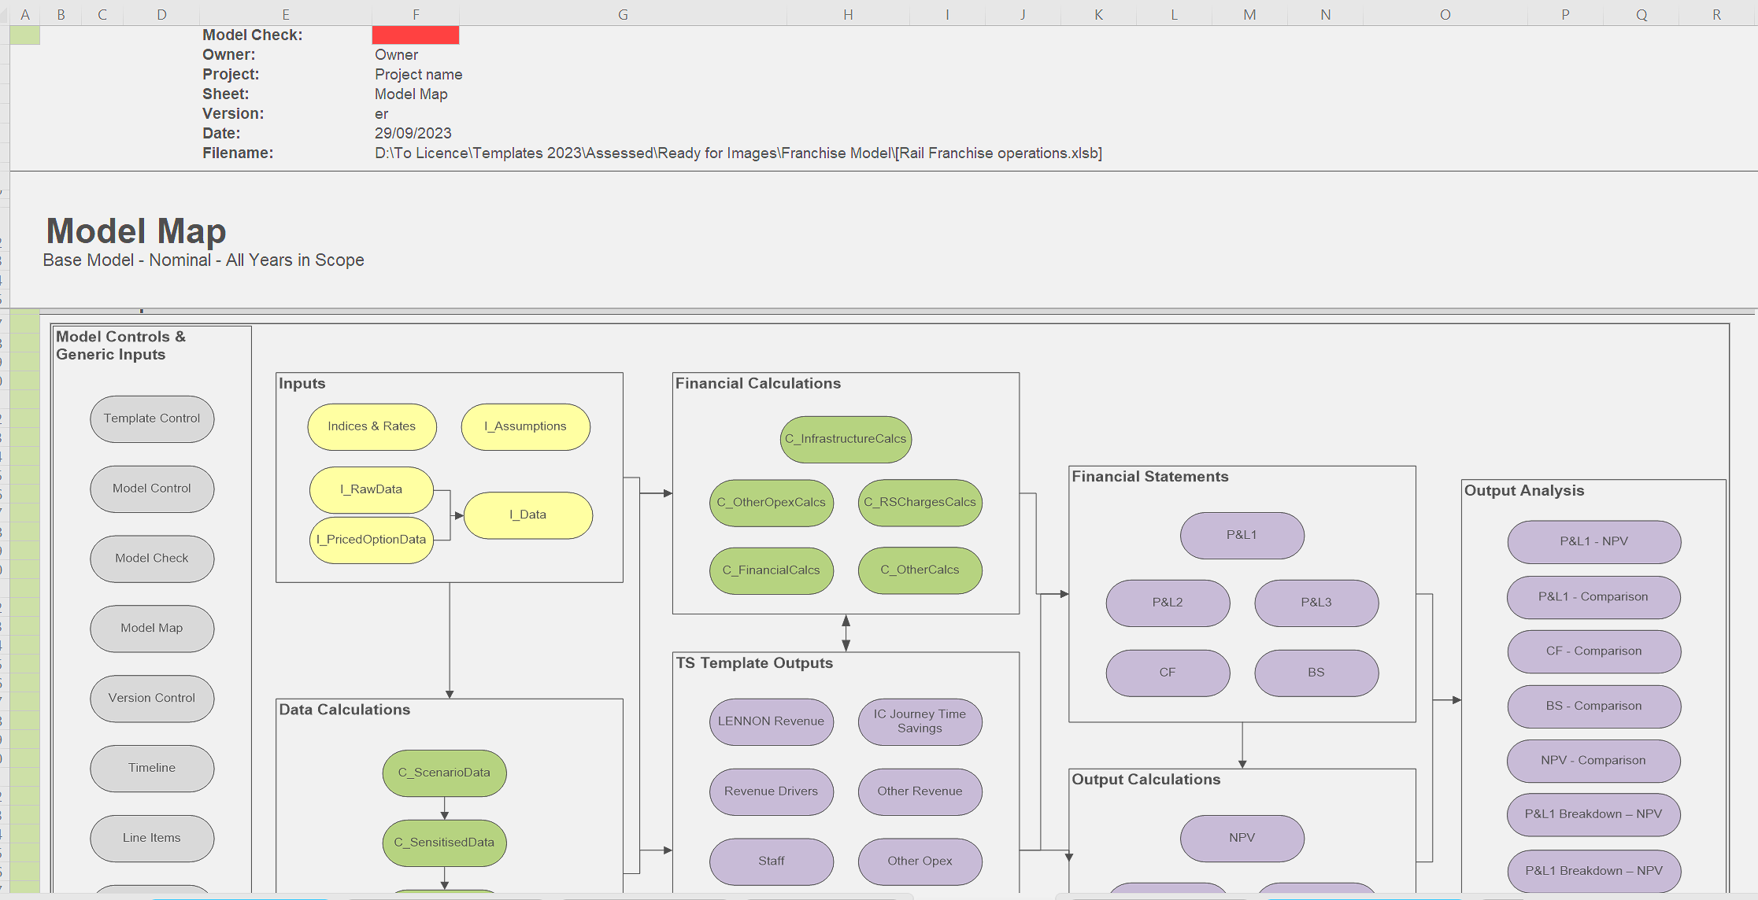Click IC Journey Time Savings node
This screenshot has height=900, width=1758.
coord(920,721)
